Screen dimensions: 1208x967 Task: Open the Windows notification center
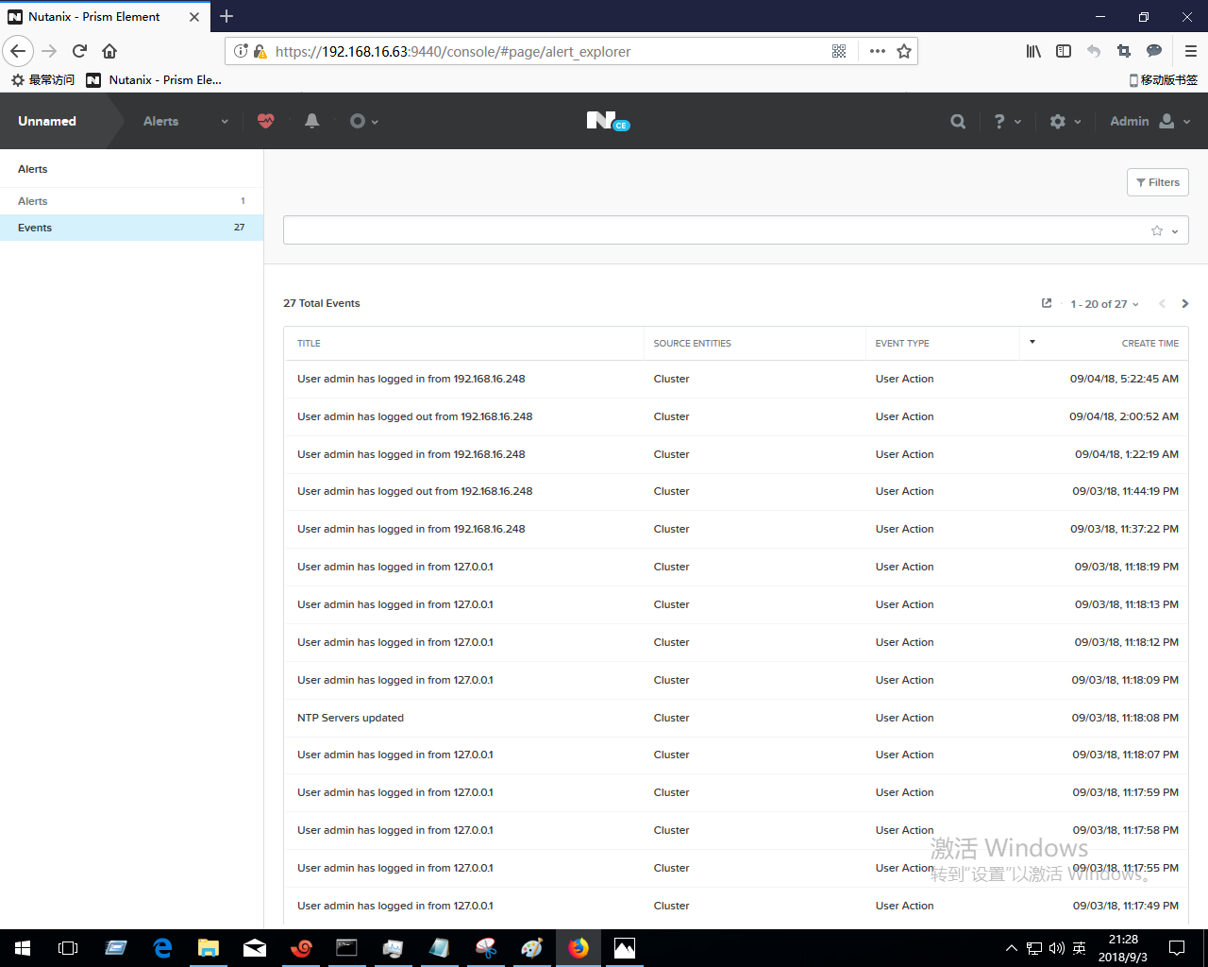tap(1177, 948)
